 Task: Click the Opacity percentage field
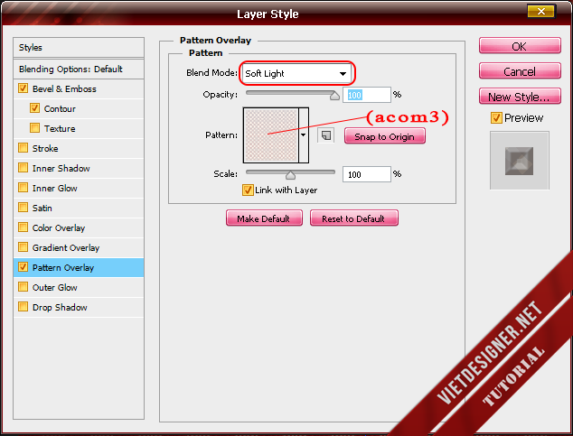pos(367,95)
